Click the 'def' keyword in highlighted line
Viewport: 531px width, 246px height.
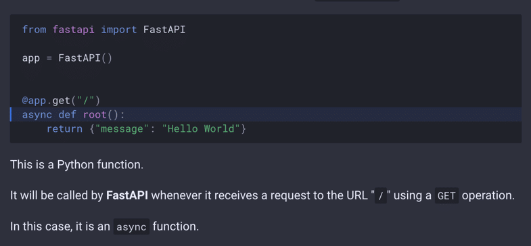pyautogui.click(x=68, y=115)
